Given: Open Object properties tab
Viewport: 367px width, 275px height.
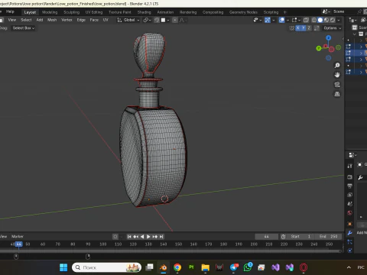Looking at the screenshot, I should 349,224.
